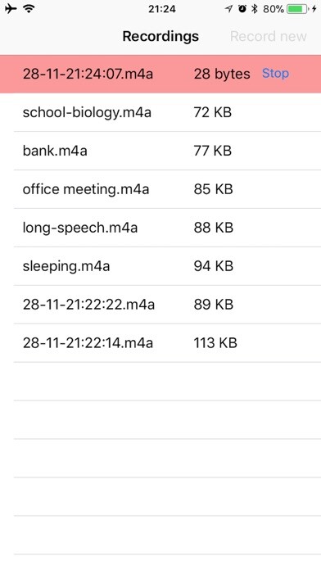Tap the airplane mode icon in status bar
Image resolution: width=321 pixels, height=570 pixels.
point(11,9)
